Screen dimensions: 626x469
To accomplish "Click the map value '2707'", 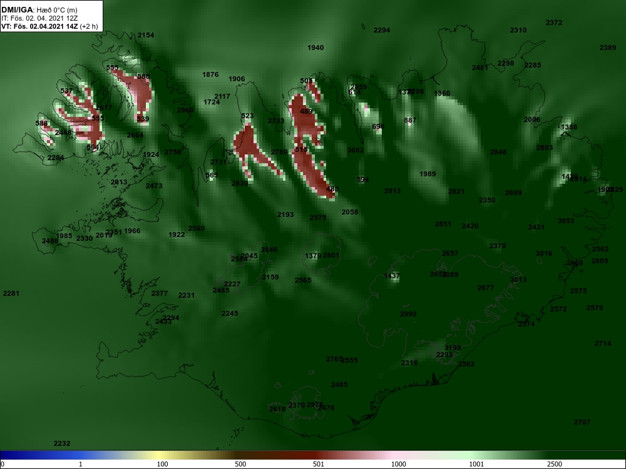I will pyautogui.click(x=582, y=422).
